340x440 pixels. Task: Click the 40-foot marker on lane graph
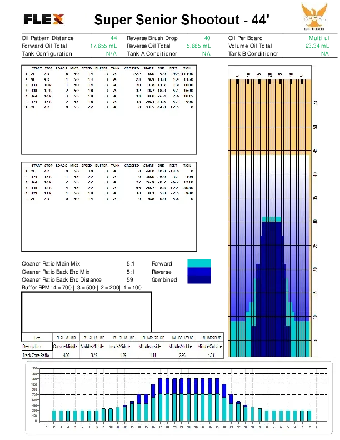click(x=315, y=174)
